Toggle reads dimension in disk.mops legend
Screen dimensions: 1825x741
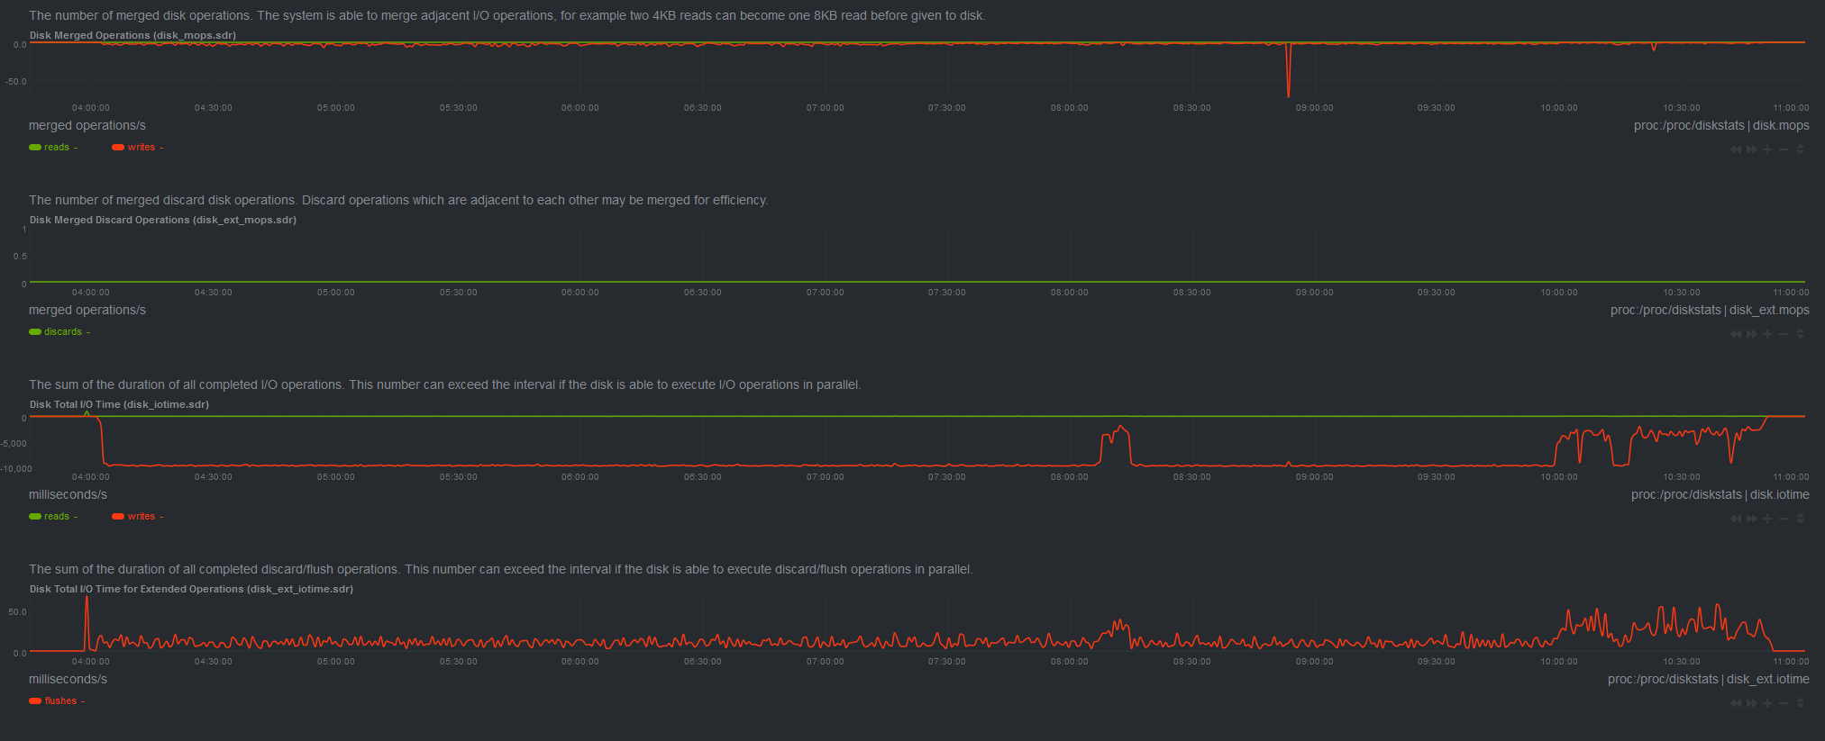[x=53, y=148]
